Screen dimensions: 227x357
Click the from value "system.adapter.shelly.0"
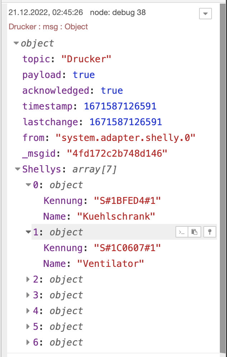(x=126, y=138)
